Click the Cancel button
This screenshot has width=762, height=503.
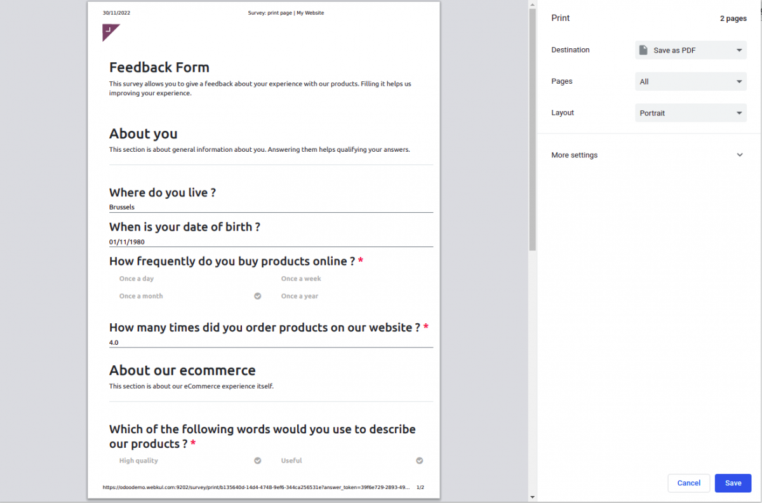pos(688,483)
